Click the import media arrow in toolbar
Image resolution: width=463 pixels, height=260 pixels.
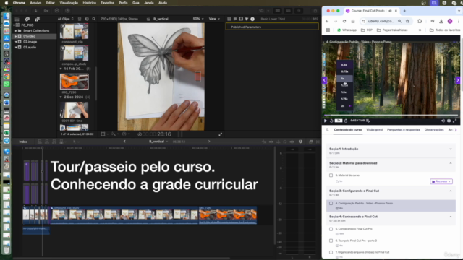35,11
